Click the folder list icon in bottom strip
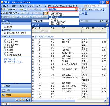This screenshot has width=110, height=106. click(x=23, y=100)
